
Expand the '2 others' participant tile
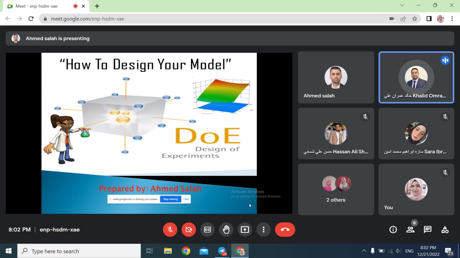tap(336, 189)
